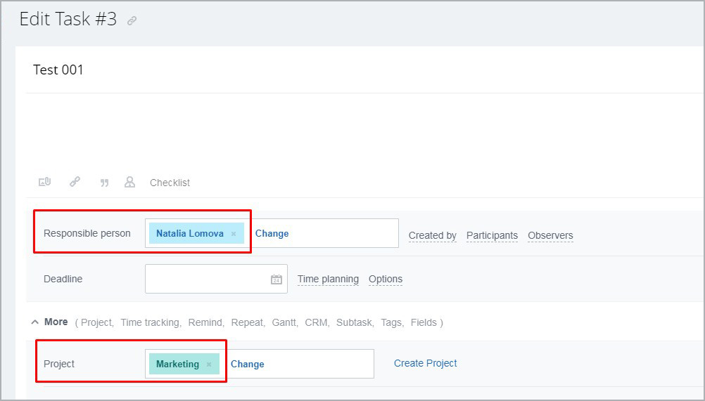Click the Deadline date input field
The height and width of the screenshot is (401, 705).
pyautogui.click(x=216, y=279)
